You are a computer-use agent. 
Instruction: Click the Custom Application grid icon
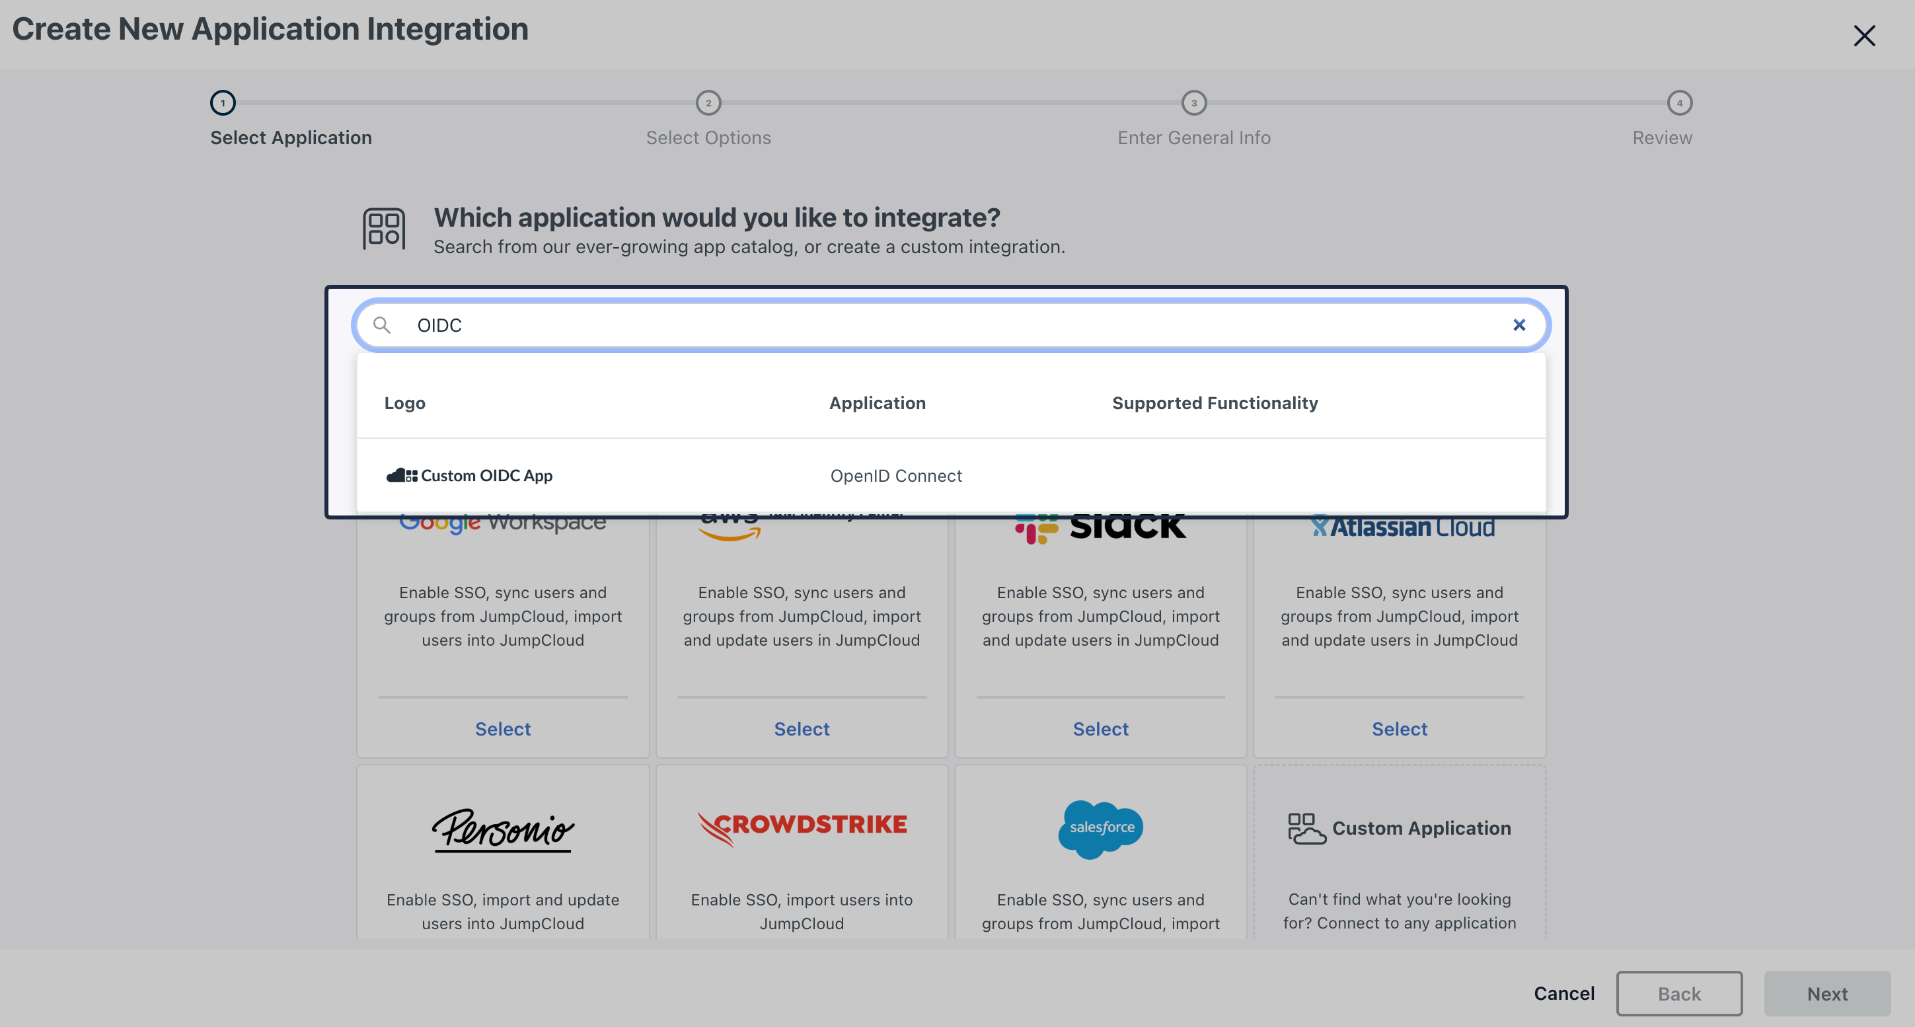pos(1306,827)
